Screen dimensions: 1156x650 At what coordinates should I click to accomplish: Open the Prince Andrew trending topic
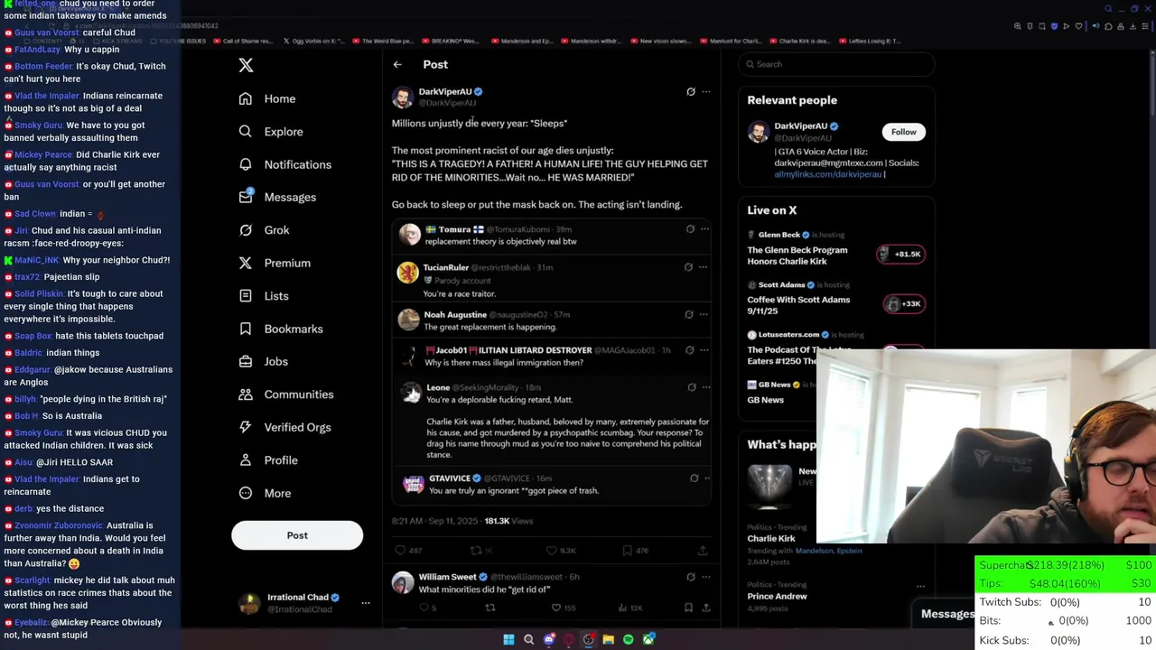click(x=777, y=596)
